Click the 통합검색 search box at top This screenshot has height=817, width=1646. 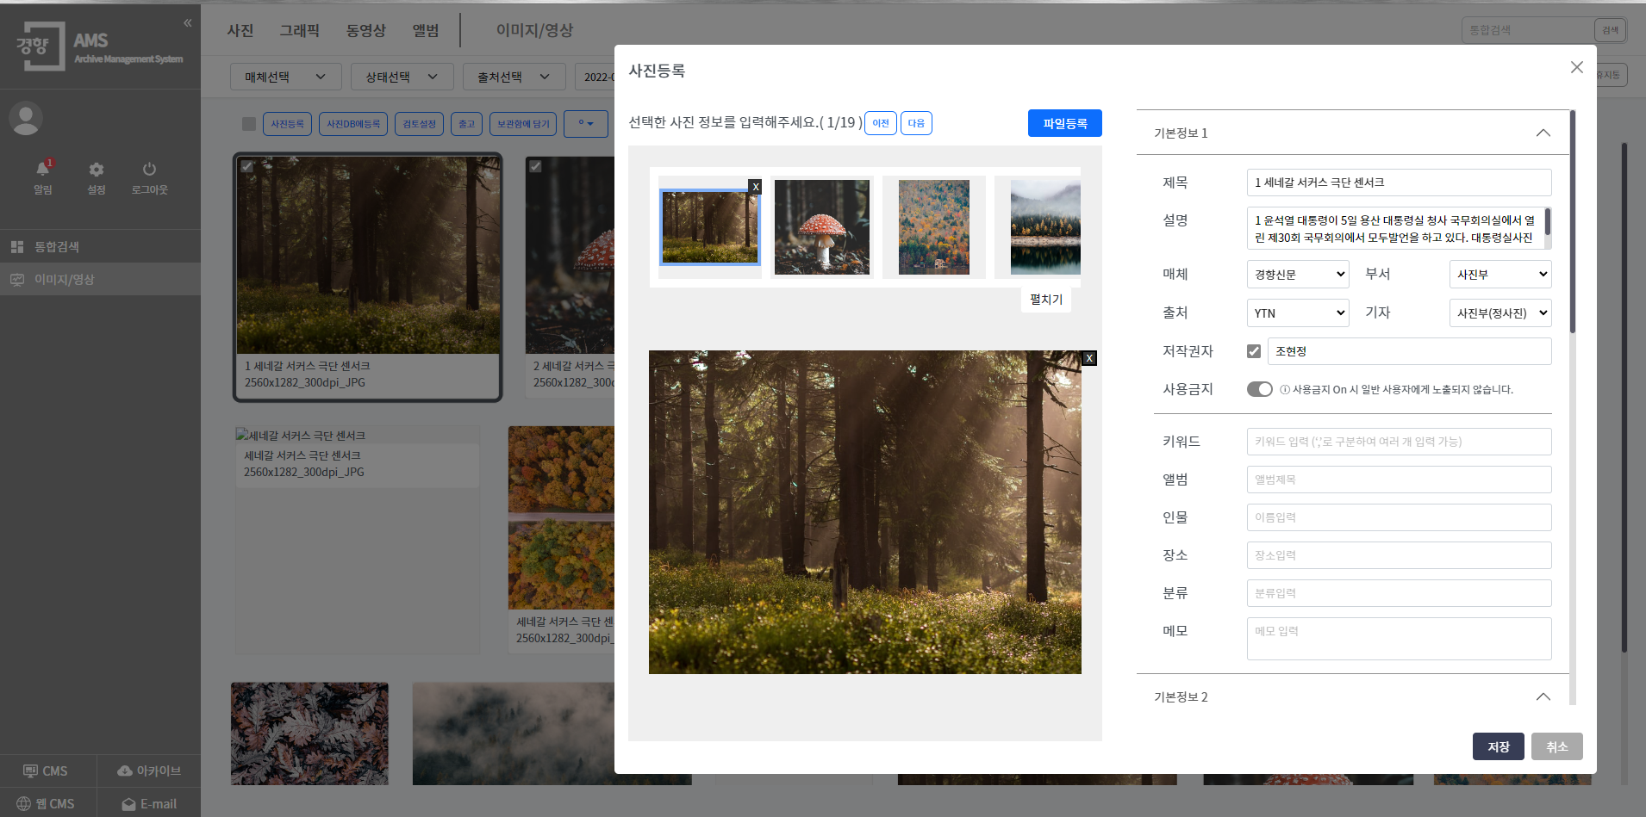[1528, 30]
